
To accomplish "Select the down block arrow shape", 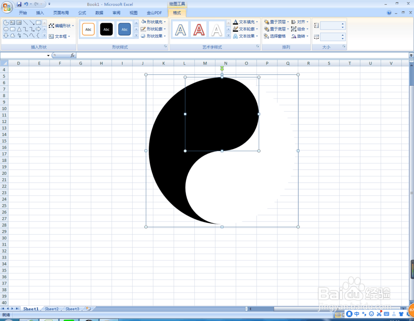I will click(6, 35).
